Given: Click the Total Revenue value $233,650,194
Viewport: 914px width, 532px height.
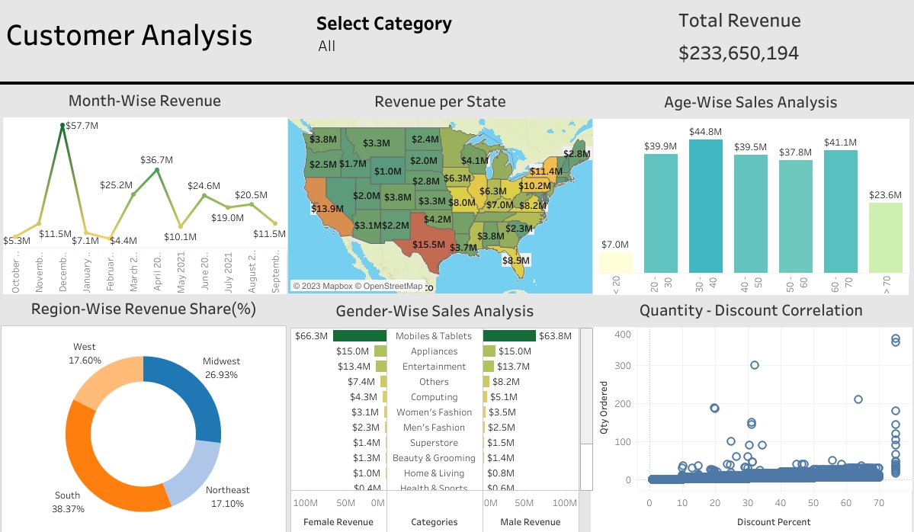Looking at the screenshot, I should pos(738,53).
